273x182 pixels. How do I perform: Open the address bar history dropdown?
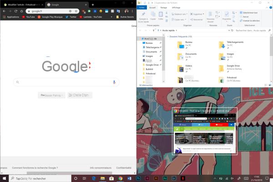click(229, 30)
